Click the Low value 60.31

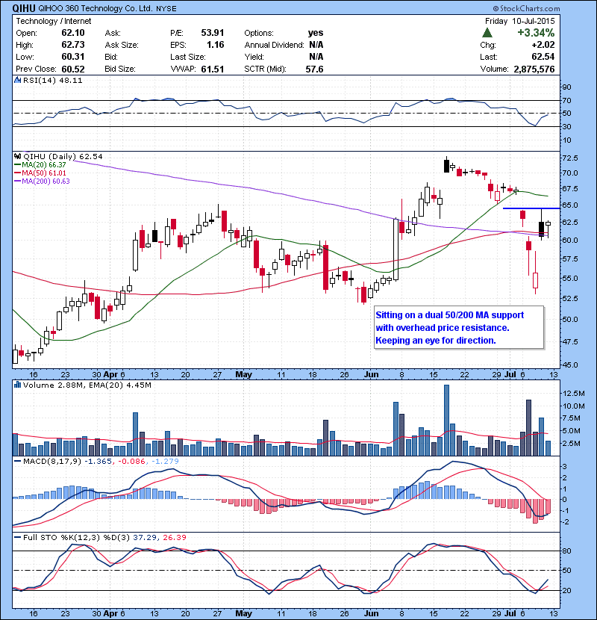pyautogui.click(x=73, y=57)
